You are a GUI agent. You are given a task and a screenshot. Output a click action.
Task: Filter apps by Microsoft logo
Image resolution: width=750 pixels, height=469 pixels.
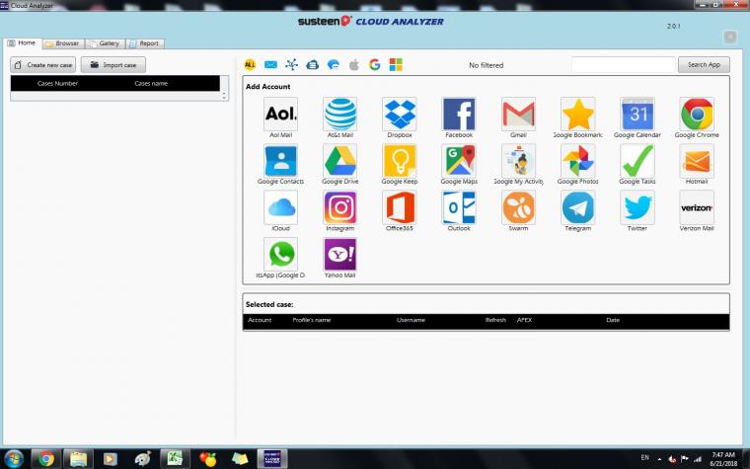pos(396,64)
